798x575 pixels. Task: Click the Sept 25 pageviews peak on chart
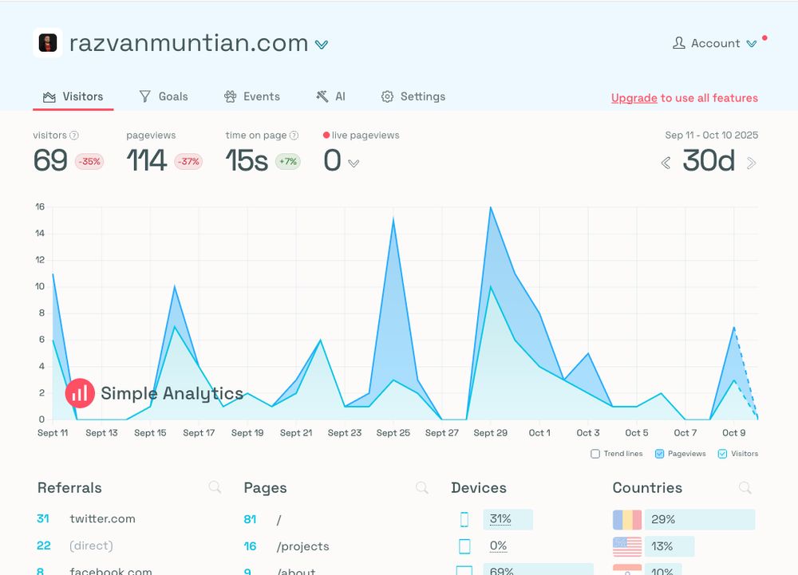click(x=393, y=219)
